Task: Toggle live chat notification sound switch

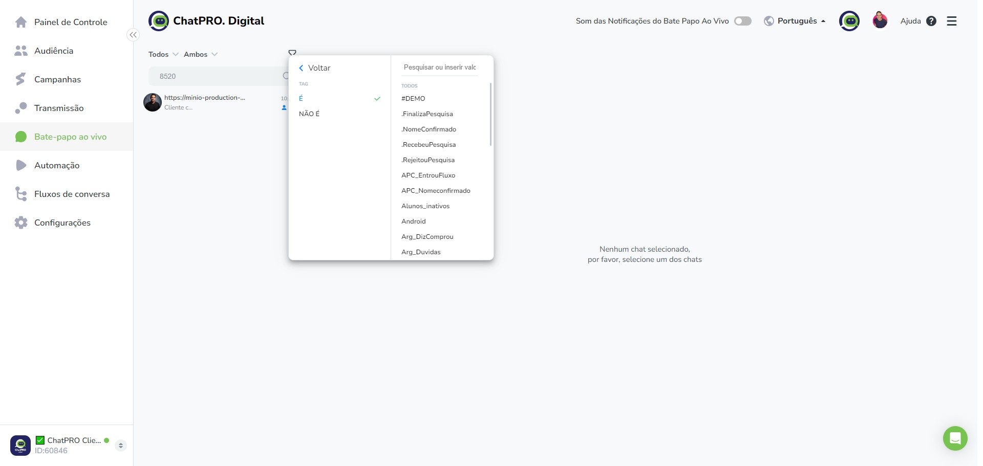Action: [743, 21]
